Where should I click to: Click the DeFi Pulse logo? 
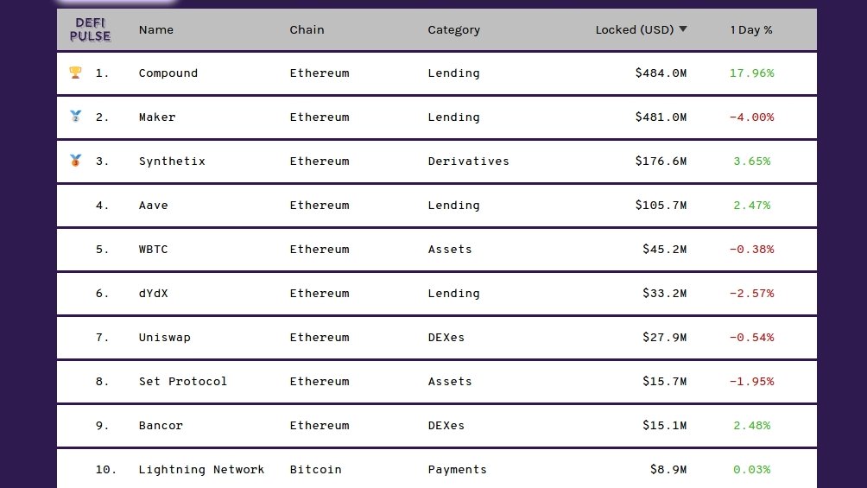[90, 30]
